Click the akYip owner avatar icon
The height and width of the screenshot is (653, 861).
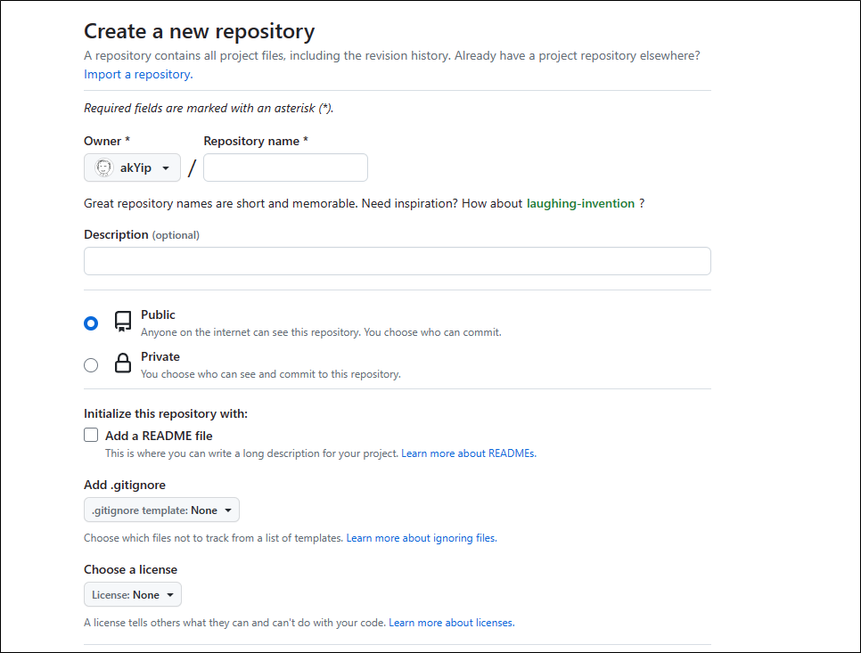[x=103, y=167]
